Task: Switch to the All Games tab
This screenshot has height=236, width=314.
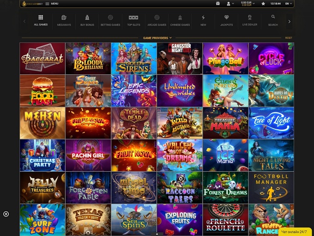Action: 41,20
